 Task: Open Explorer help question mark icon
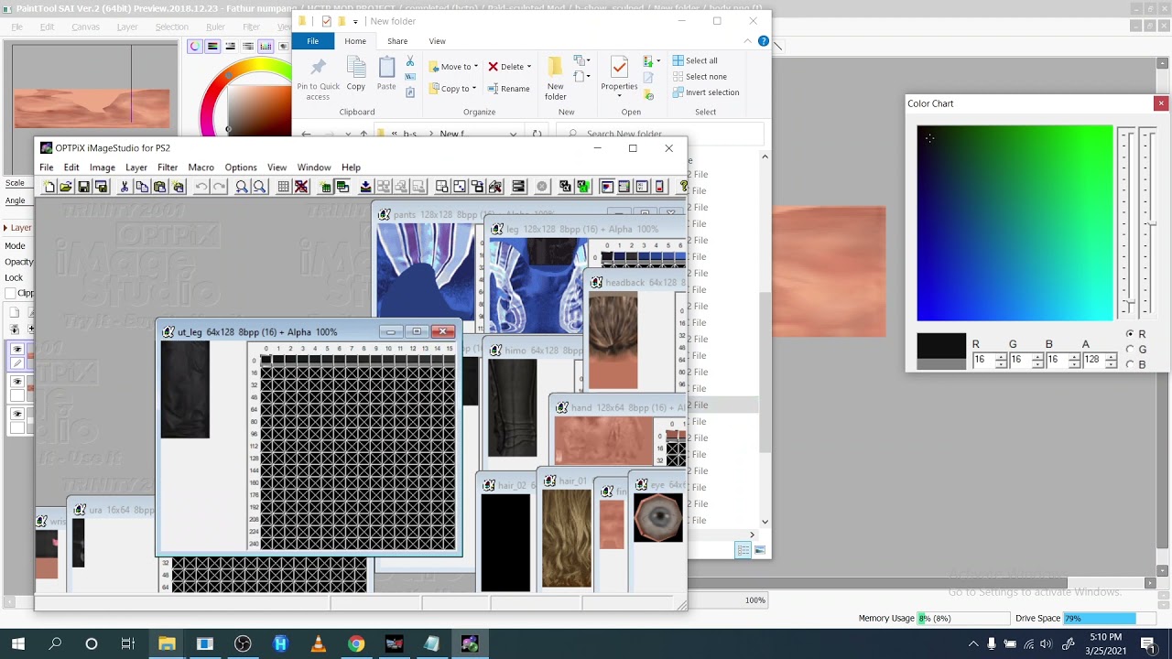click(x=764, y=41)
